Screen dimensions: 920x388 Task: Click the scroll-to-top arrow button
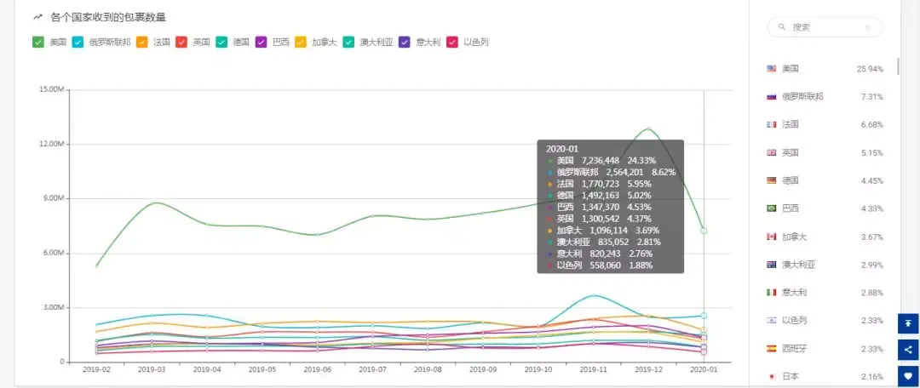point(908,323)
